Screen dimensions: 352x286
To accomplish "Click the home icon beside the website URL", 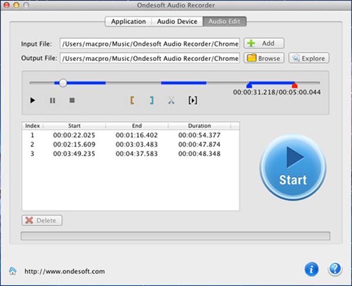I will click(13, 271).
